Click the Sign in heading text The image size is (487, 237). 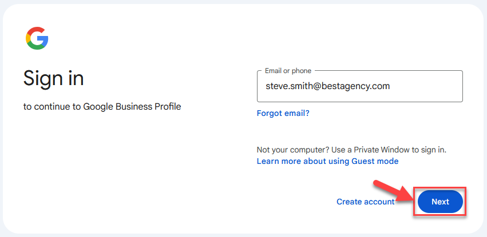54,79
